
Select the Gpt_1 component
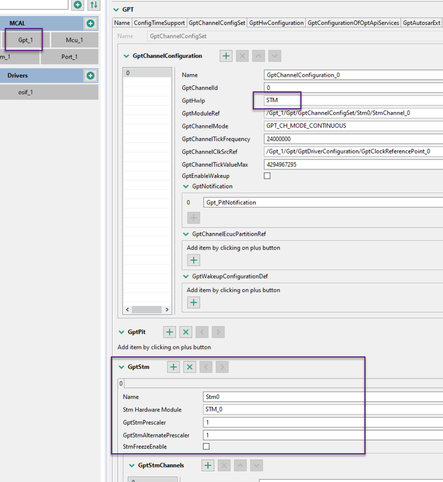[25, 40]
